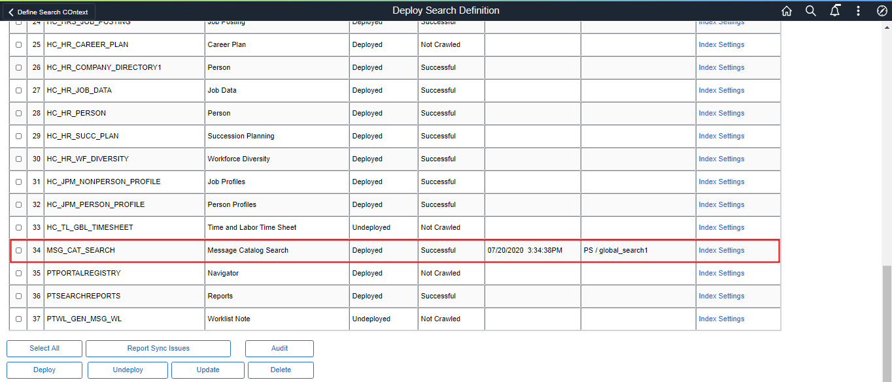The width and height of the screenshot is (892, 382).
Task: Click 'Workforce Diversity' description cell
Action: click(x=277, y=159)
